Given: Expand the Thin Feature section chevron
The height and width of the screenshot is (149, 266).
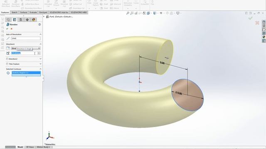Looking at the screenshot, I should [40, 64].
